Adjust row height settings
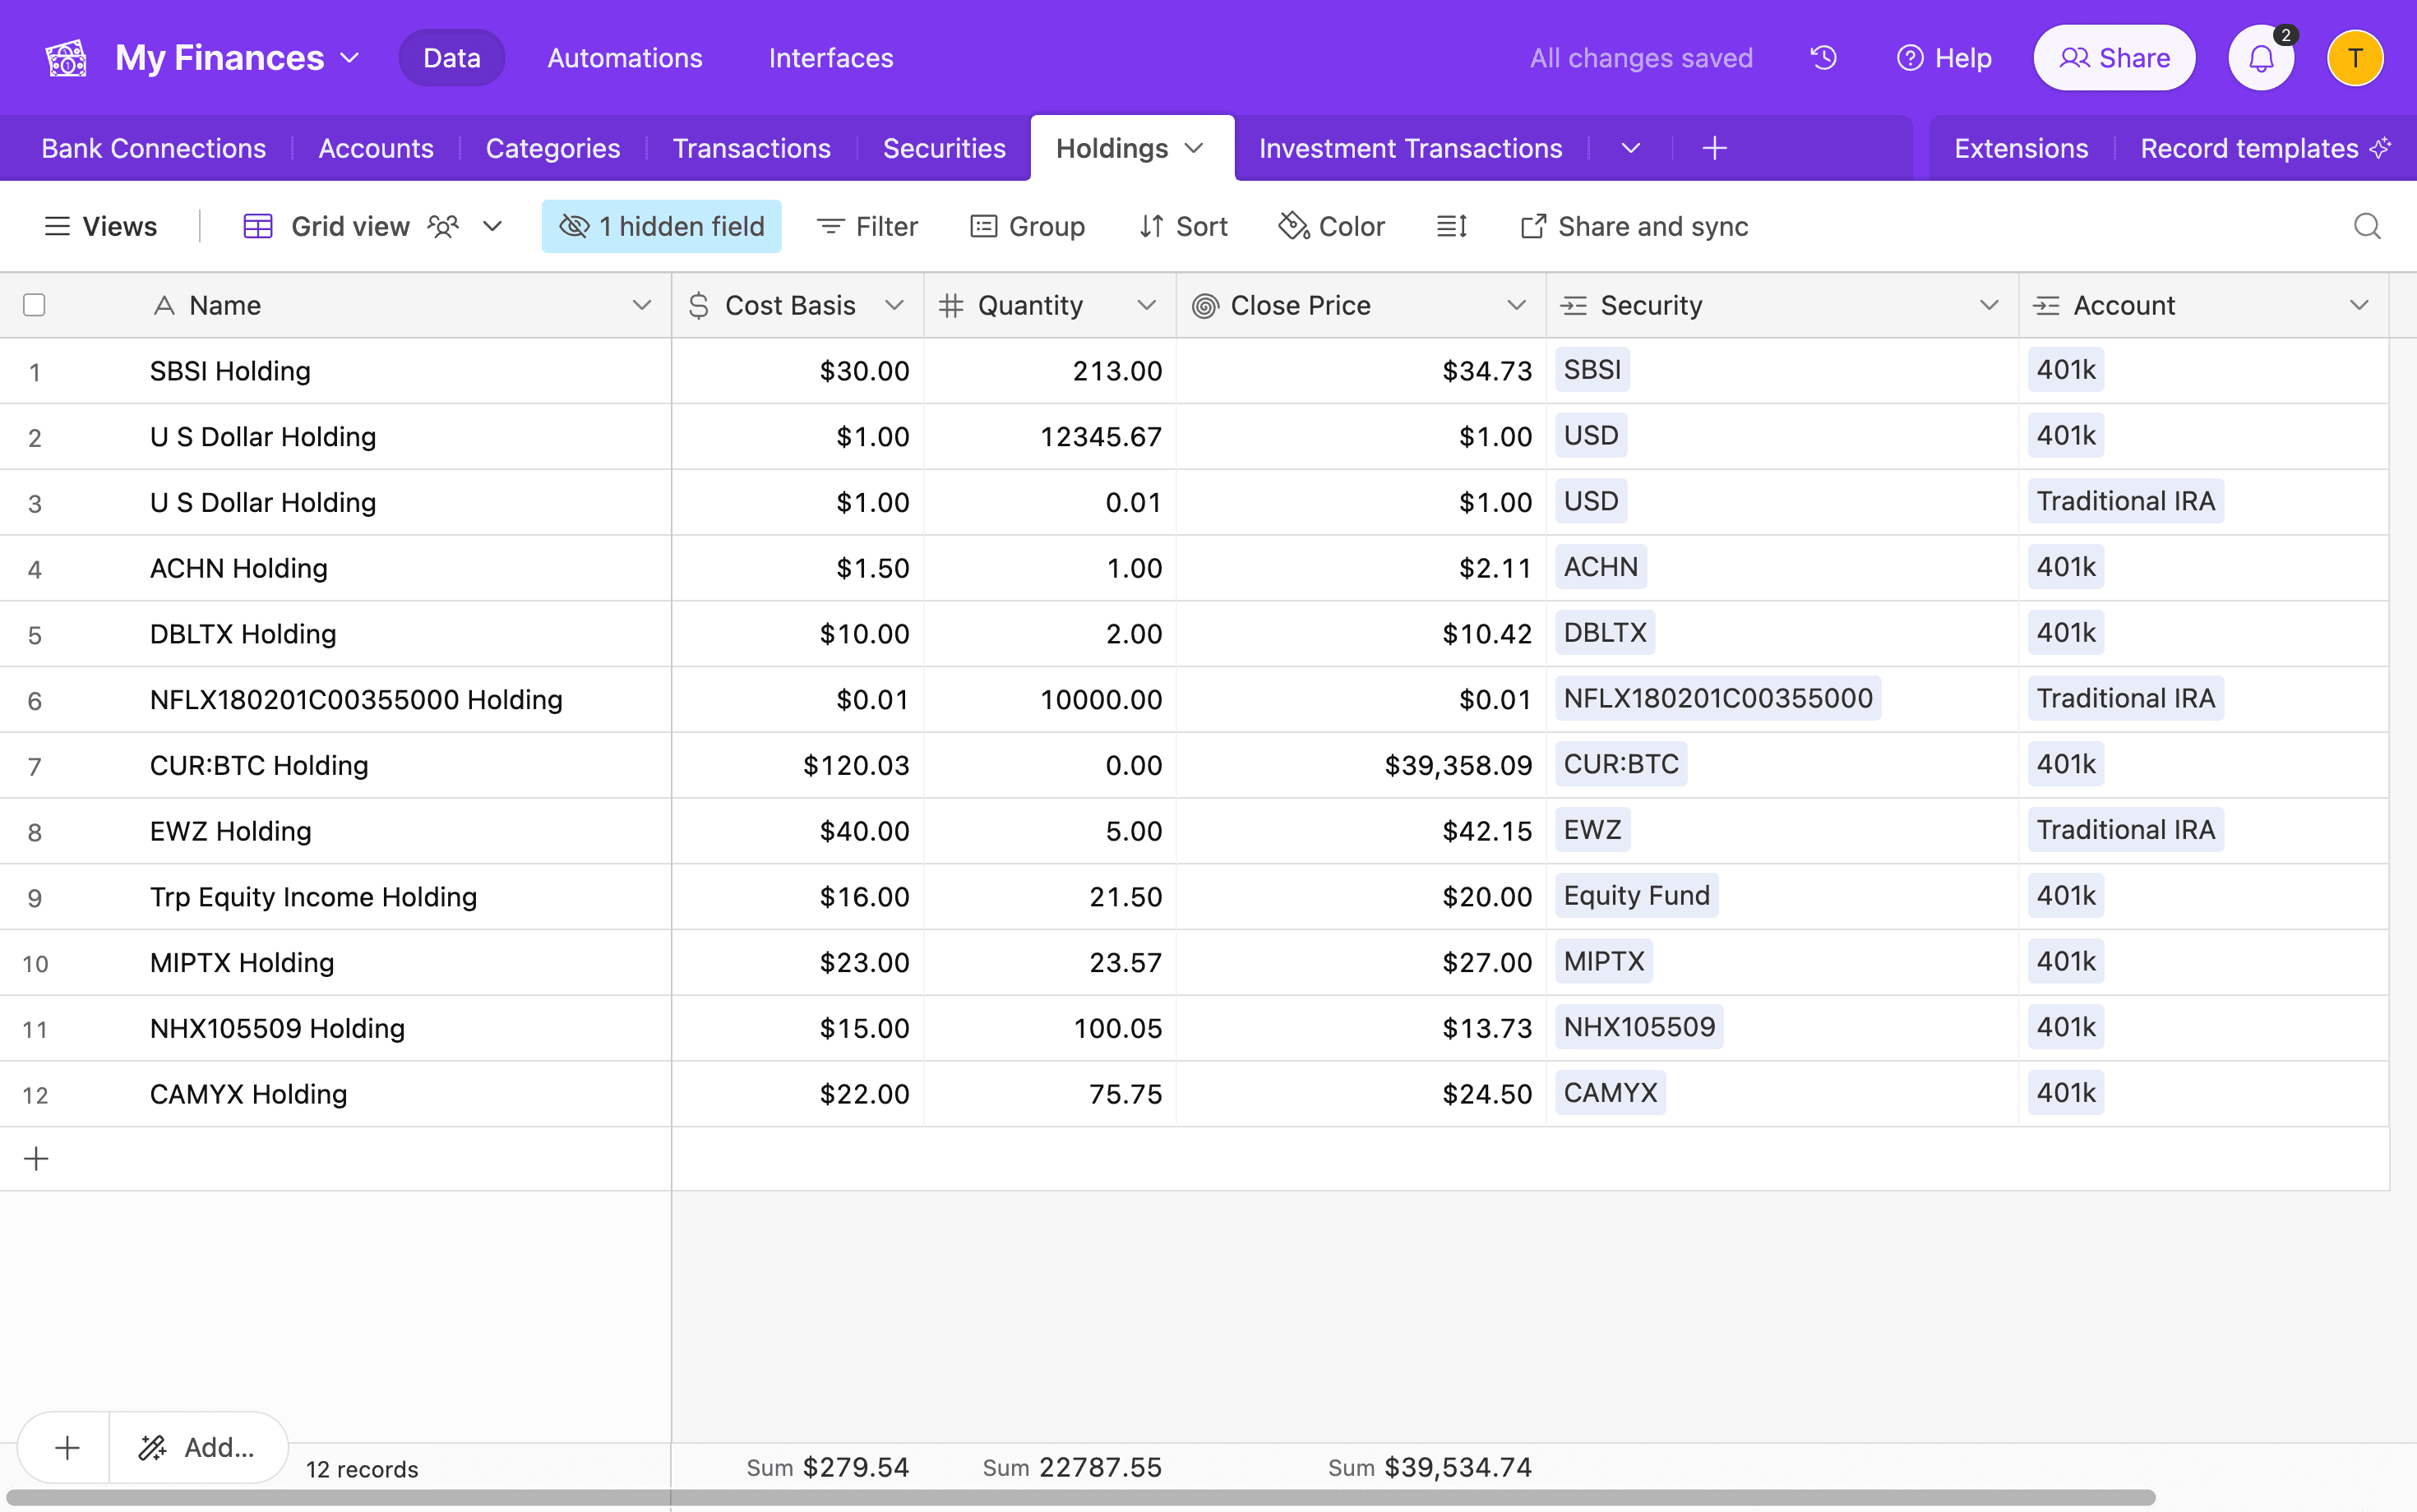 [1450, 226]
